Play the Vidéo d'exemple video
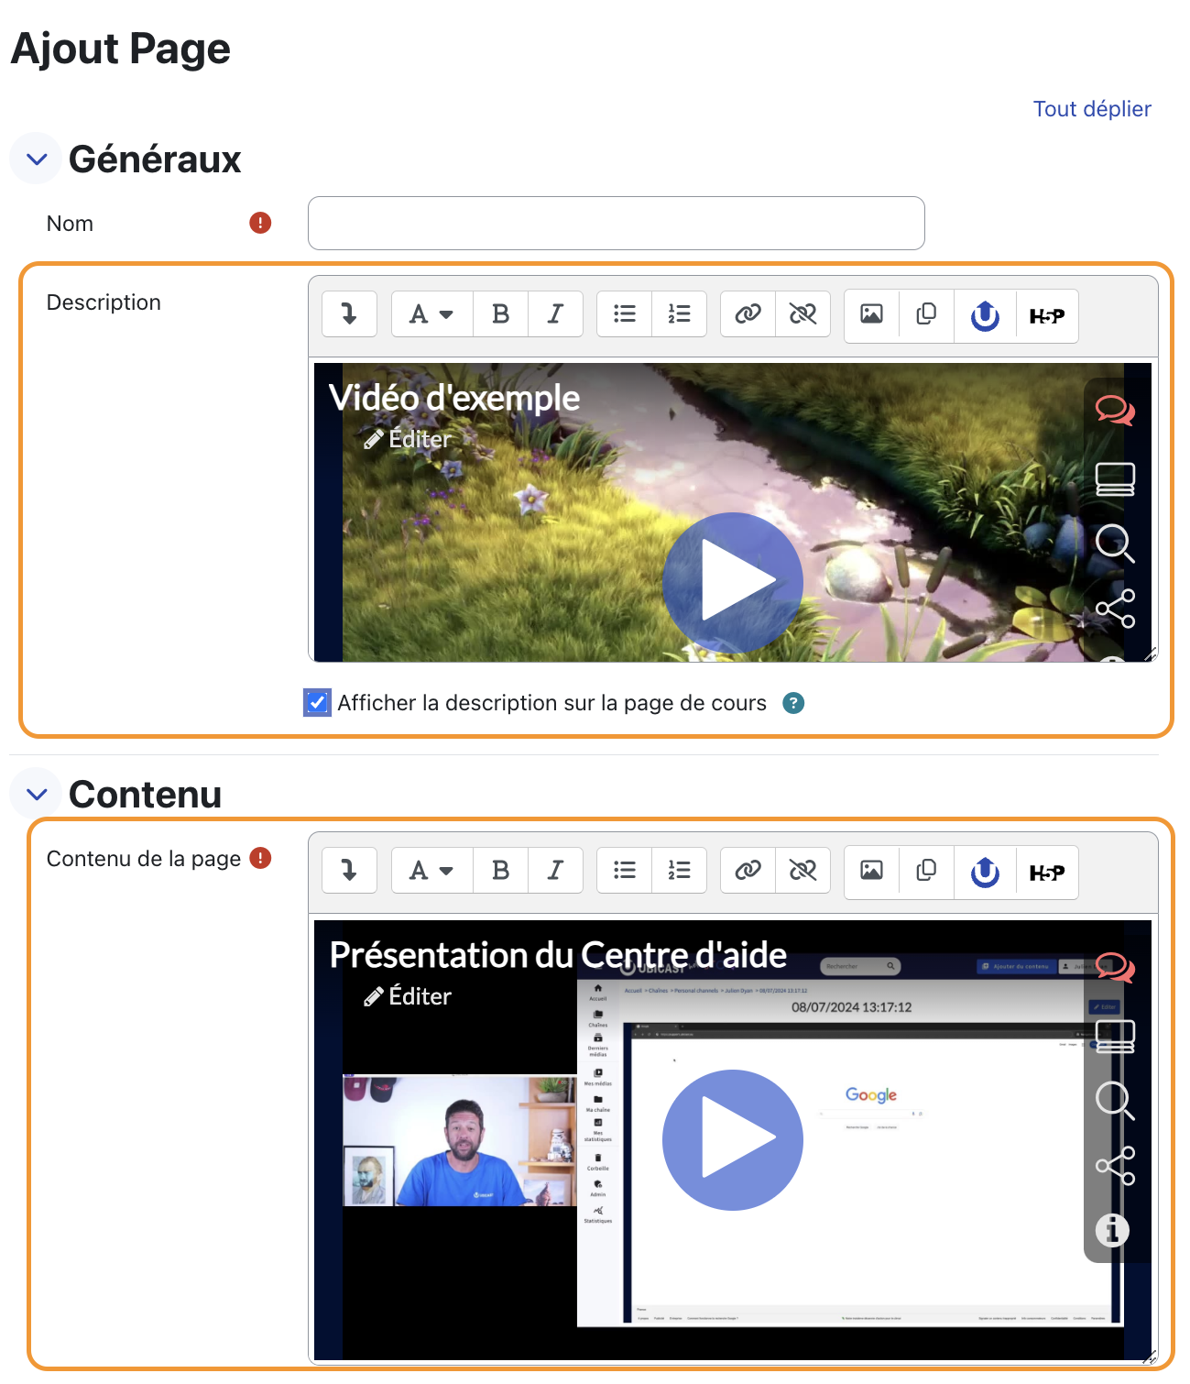 coord(733,582)
